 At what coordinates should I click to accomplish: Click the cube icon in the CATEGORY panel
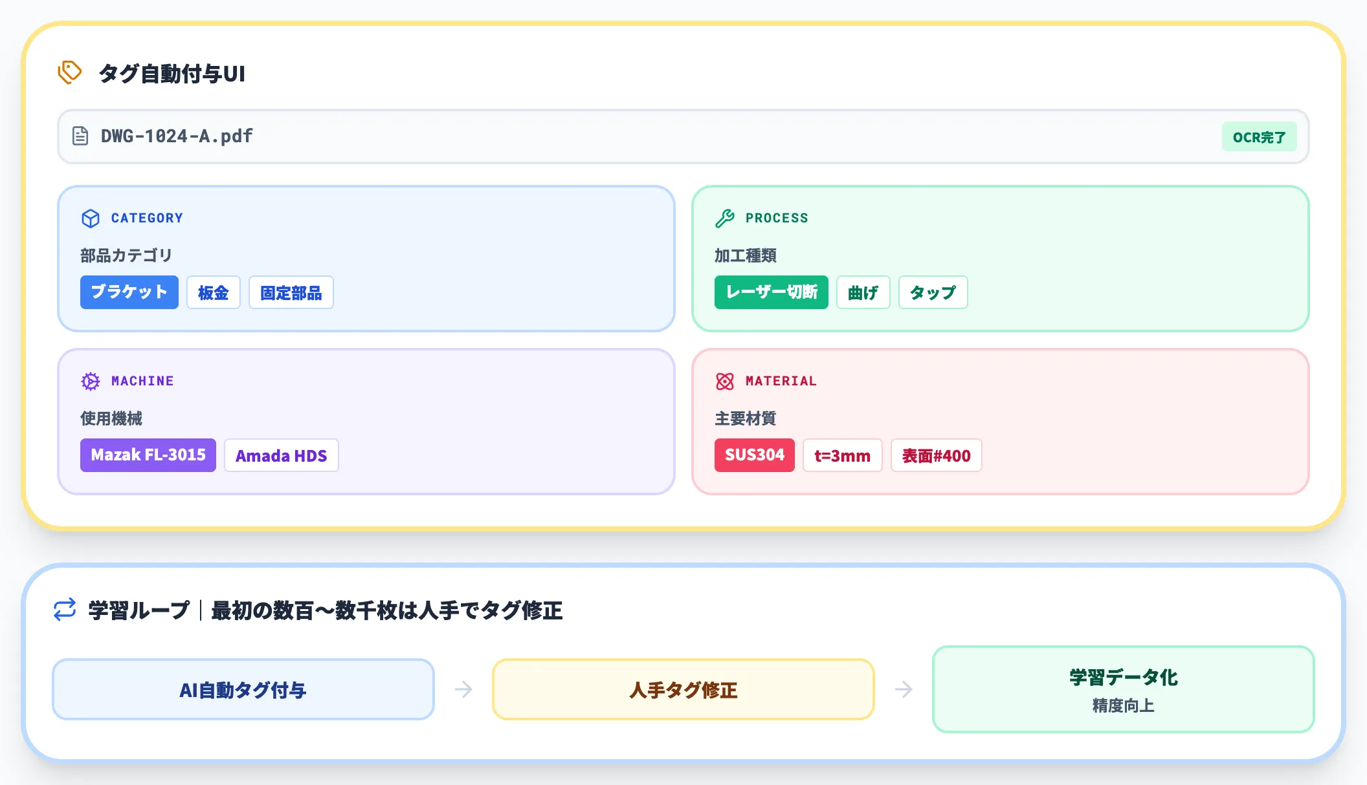coord(91,218)
